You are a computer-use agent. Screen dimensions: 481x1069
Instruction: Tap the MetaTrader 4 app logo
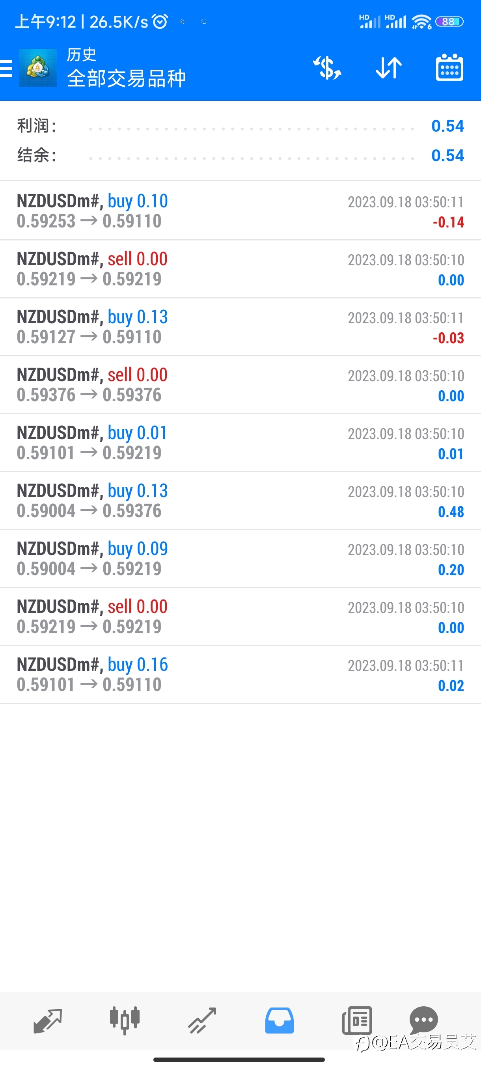coord(38,68)
